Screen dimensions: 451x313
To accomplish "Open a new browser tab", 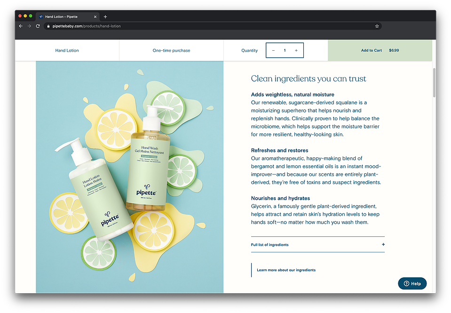I will [105, 16].
